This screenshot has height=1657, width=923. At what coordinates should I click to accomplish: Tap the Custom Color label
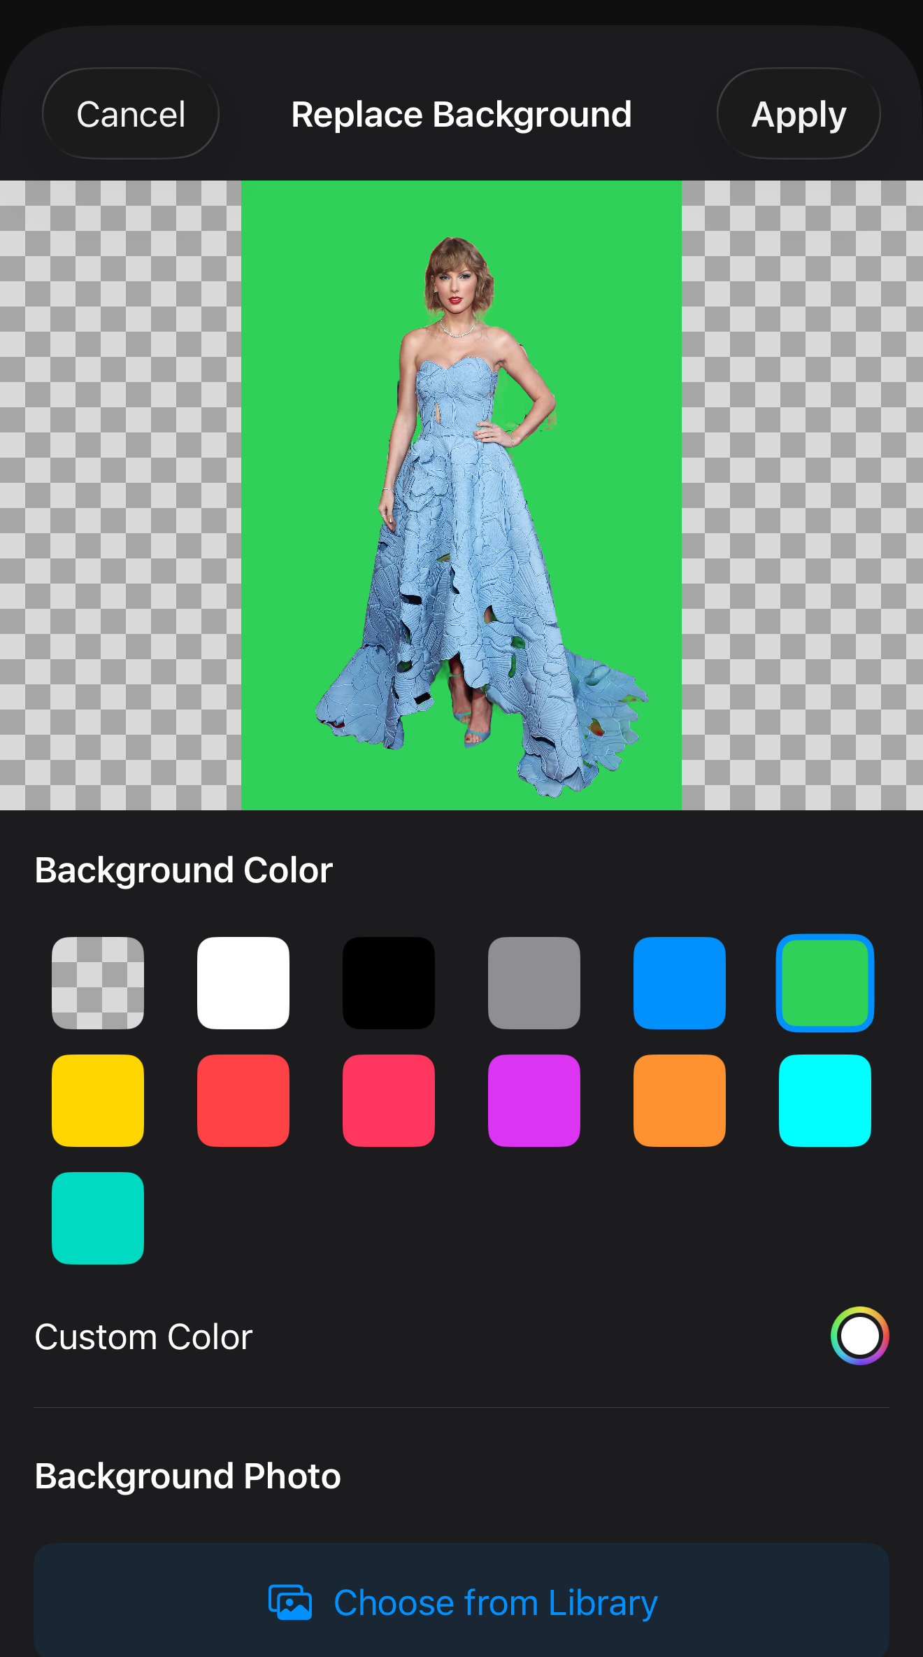[x=144, y=1337]
